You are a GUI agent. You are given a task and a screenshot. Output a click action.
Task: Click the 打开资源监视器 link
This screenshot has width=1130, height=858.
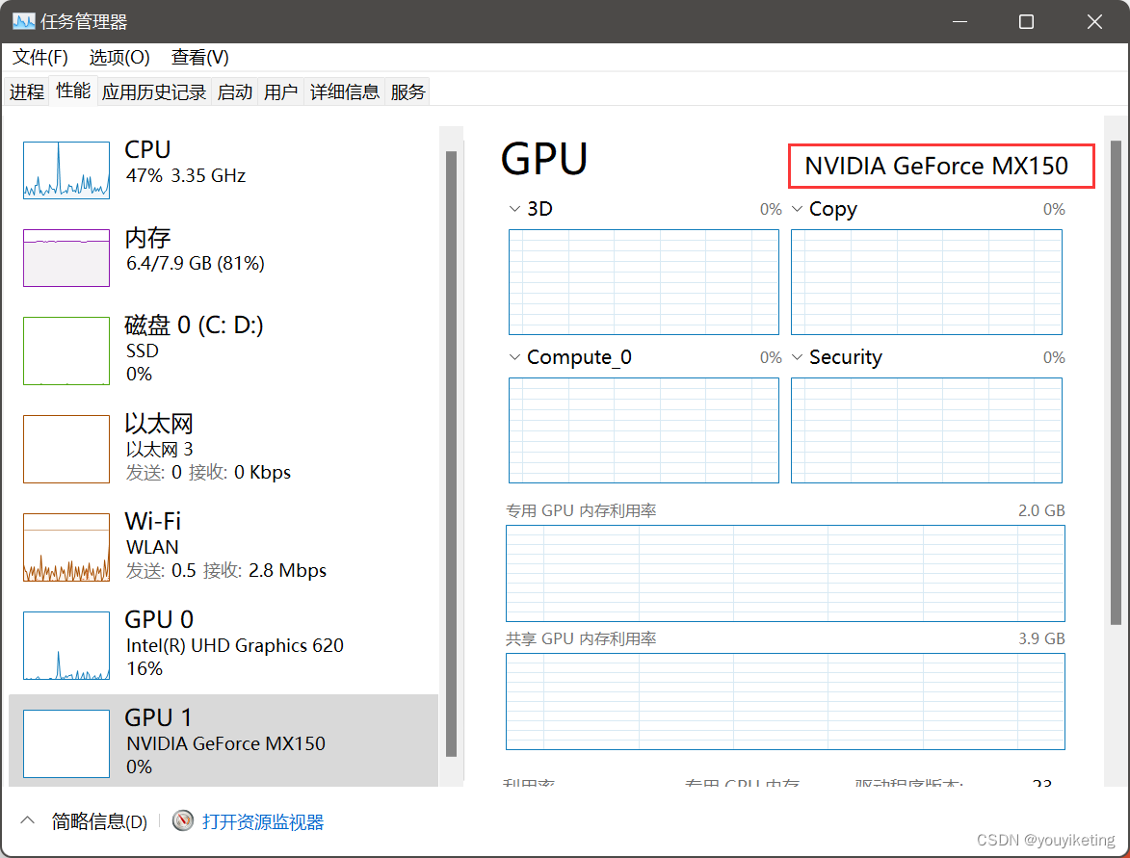(262, 821)
